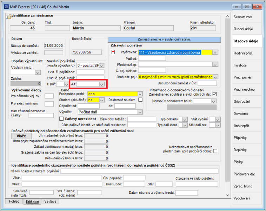266x211 pixels.
Task: Click the Smluvená čistá mzda field
Action: point(41,192)
